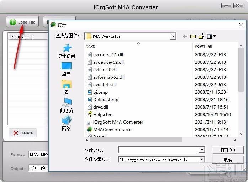Click the bj.bmp image file icon
The height and width of the screenshot is (182, 248).
[x=90, y=92]
